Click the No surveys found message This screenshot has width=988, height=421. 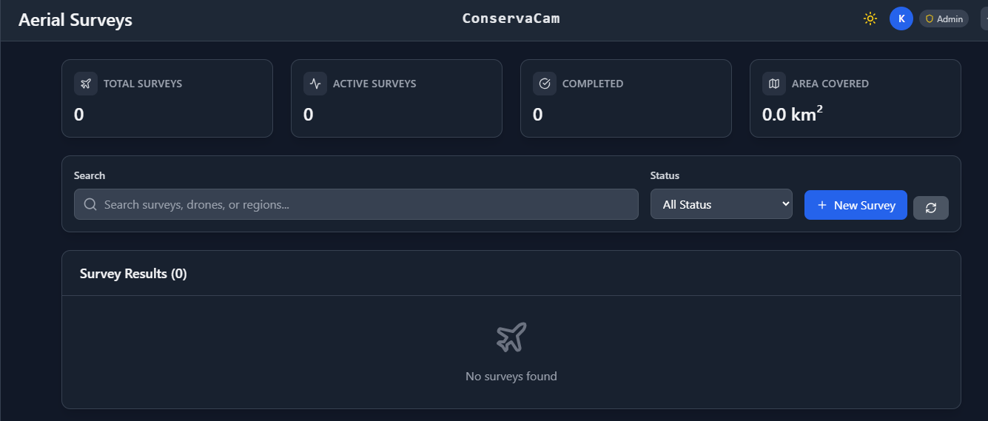(511, 377)
